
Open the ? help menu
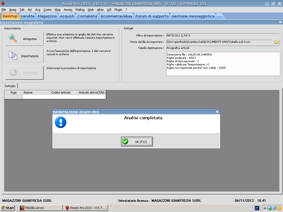126,10
